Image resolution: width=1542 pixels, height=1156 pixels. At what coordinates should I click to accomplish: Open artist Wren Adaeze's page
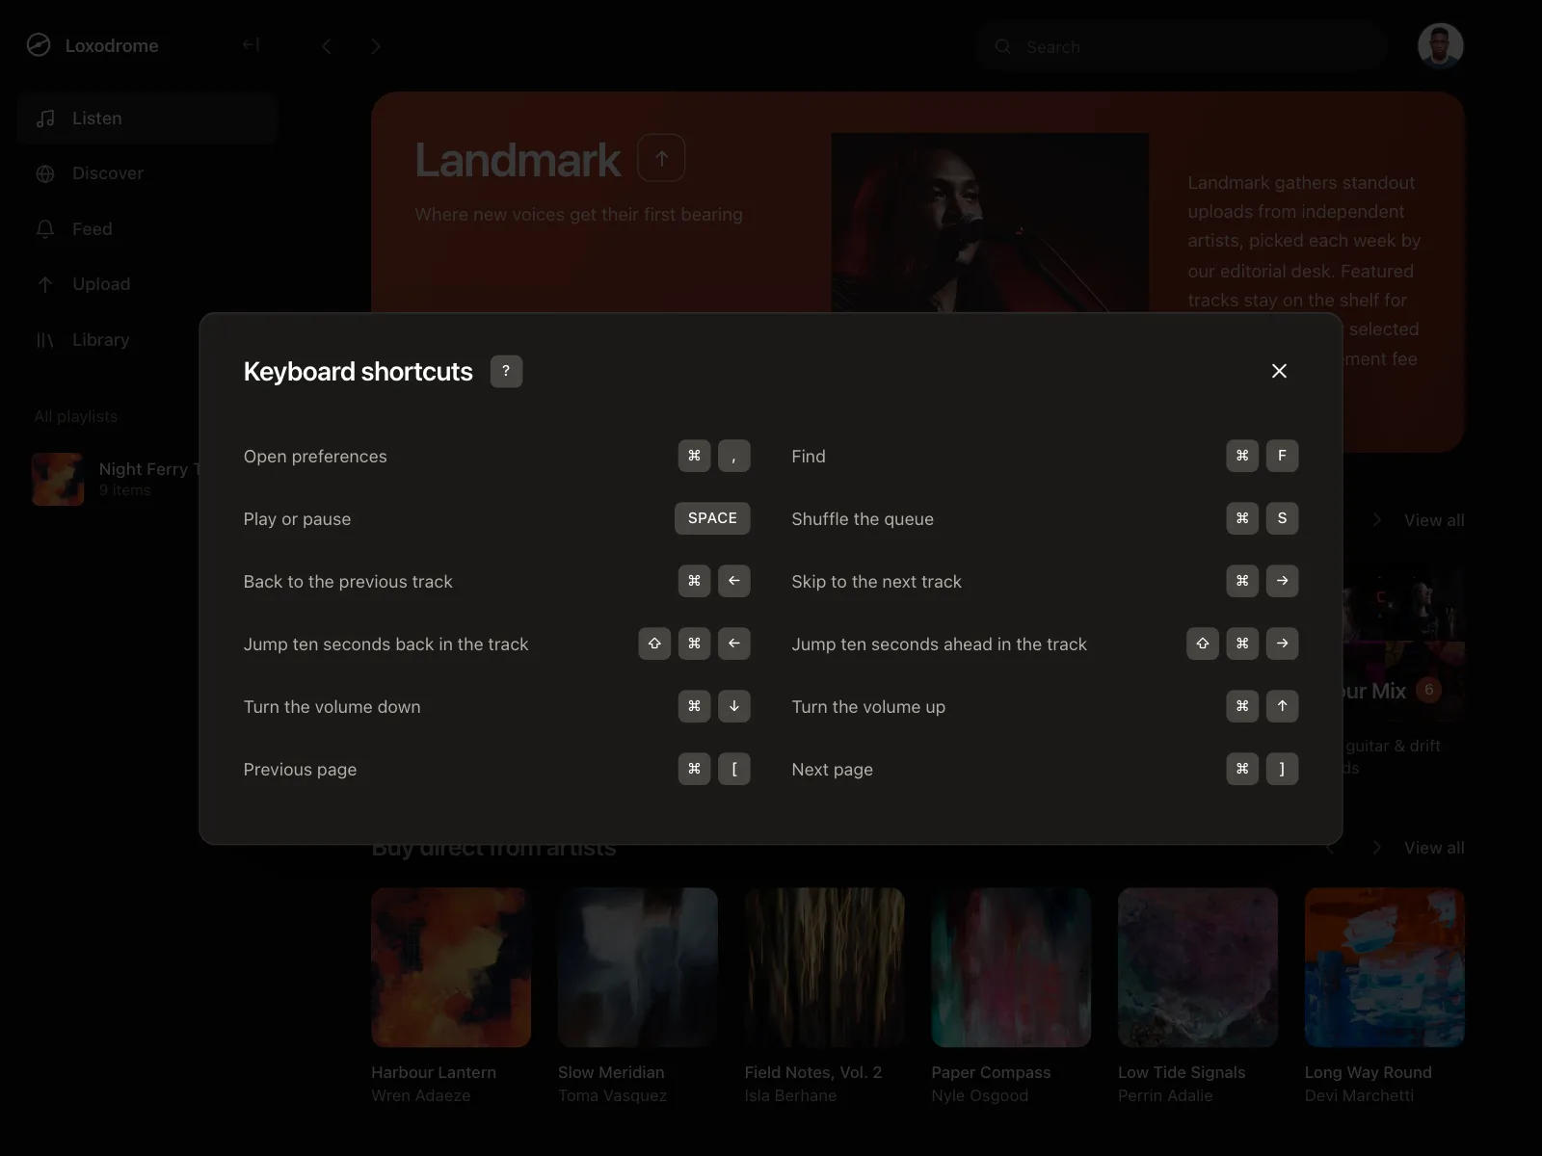421,1095
